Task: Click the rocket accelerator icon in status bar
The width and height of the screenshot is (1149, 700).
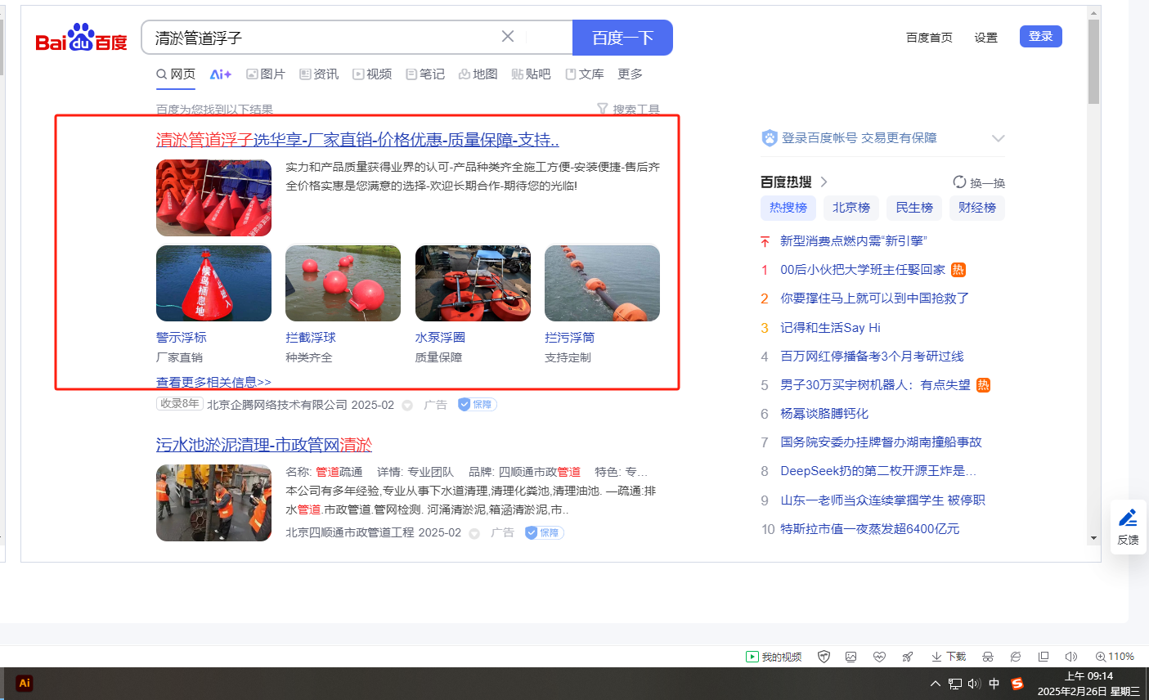Action: (907, 657)
